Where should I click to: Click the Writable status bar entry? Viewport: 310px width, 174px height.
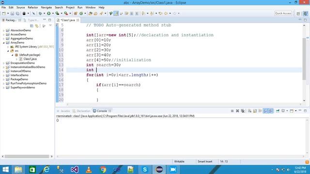click(179, 161)
